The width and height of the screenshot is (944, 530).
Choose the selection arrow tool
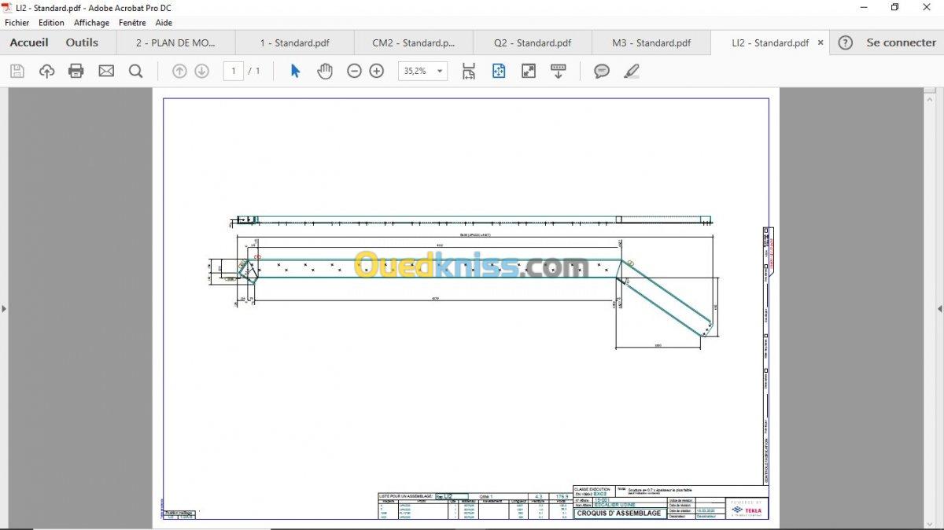coord(295,72)
